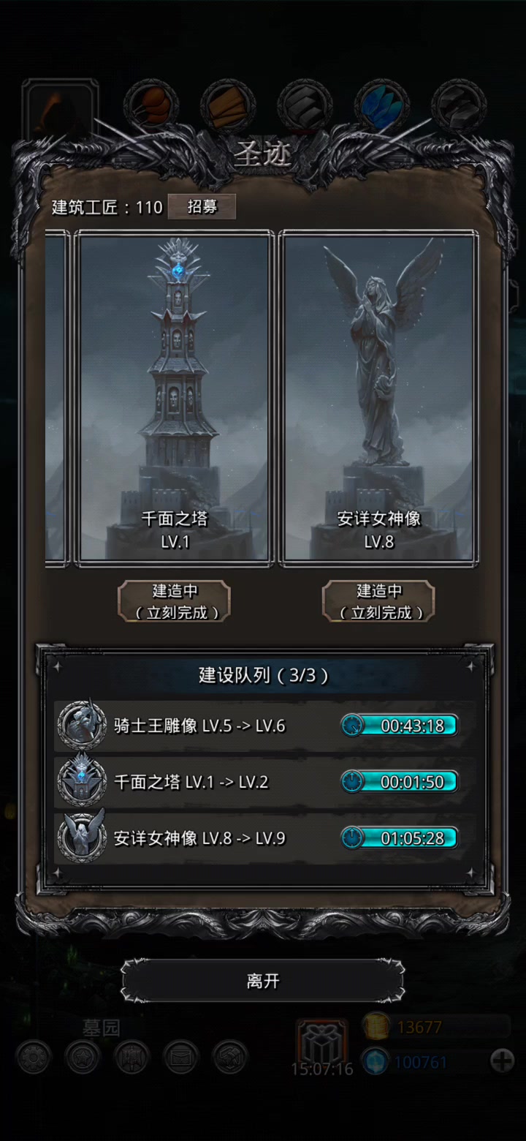The width and height of the screenshot is (526, 1141).
Task: Tap the 00:43:18 build timer bar
Action: (400, 726)
